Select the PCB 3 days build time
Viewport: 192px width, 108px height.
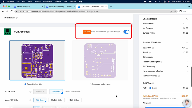[x=150, y=88]
